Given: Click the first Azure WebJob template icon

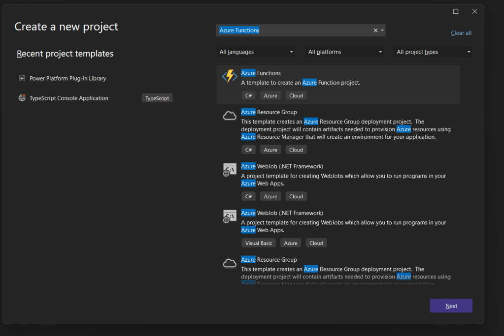Looking at the screenshot, I should point(229,169).
